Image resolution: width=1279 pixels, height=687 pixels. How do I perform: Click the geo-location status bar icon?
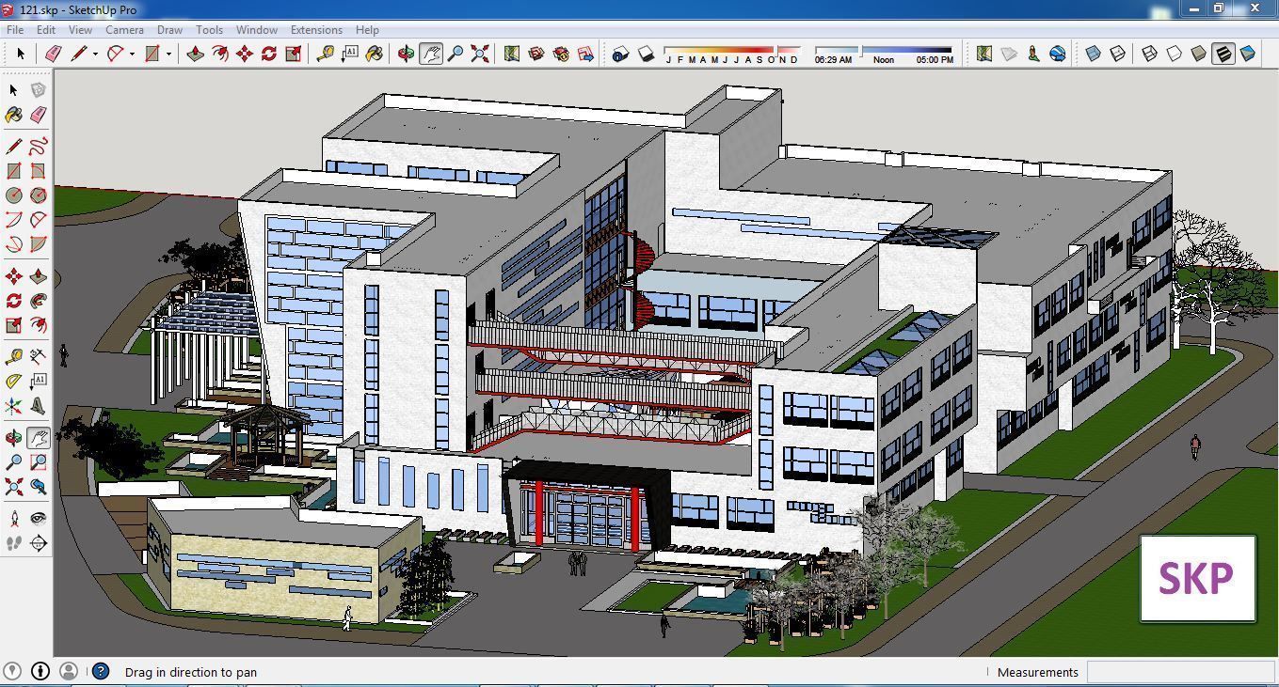coord(12,671)
